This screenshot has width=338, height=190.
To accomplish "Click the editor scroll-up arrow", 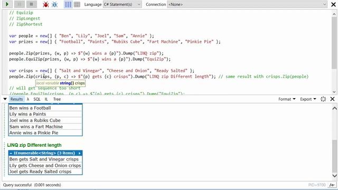I will pos(334,14).
